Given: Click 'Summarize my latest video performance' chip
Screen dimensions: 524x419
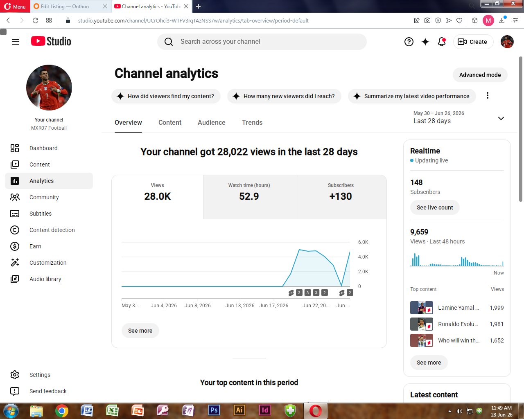Looking at the screenshot, I should (412, 96).
